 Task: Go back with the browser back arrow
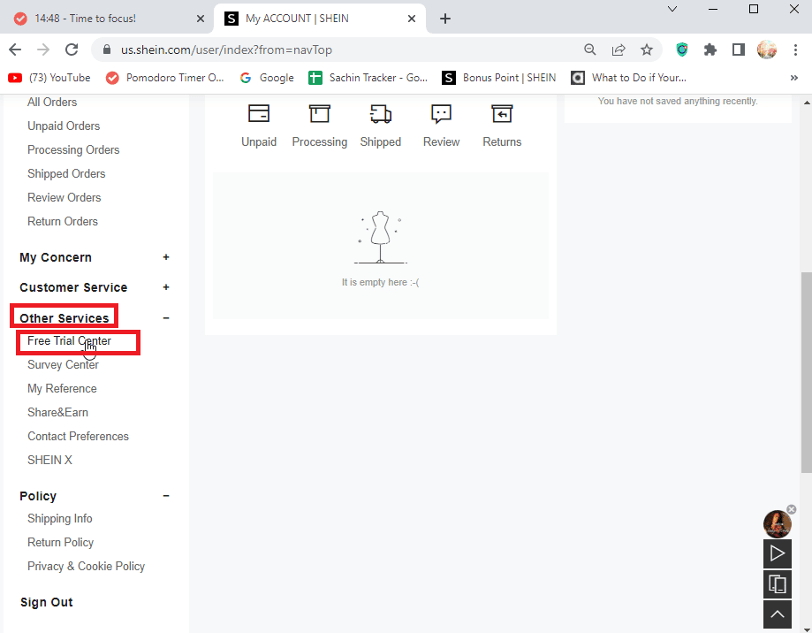click(15, 50)
